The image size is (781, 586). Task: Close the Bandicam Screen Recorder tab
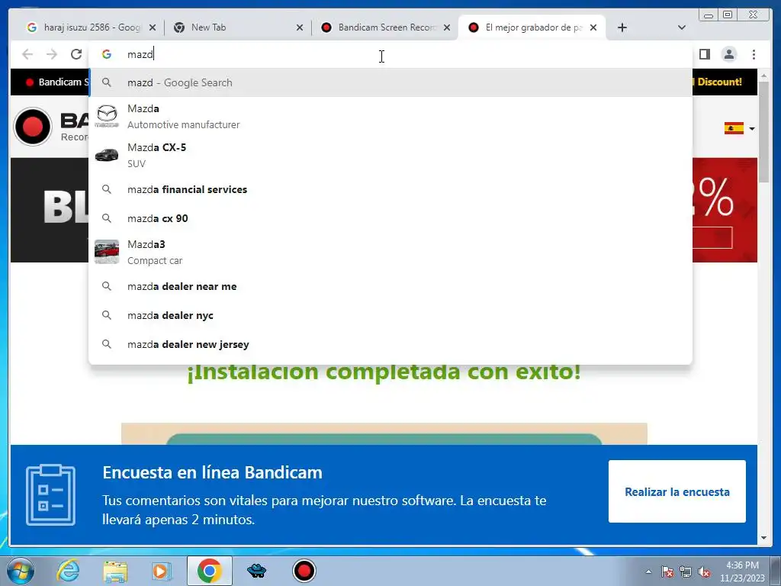click(x=447, y=27)
